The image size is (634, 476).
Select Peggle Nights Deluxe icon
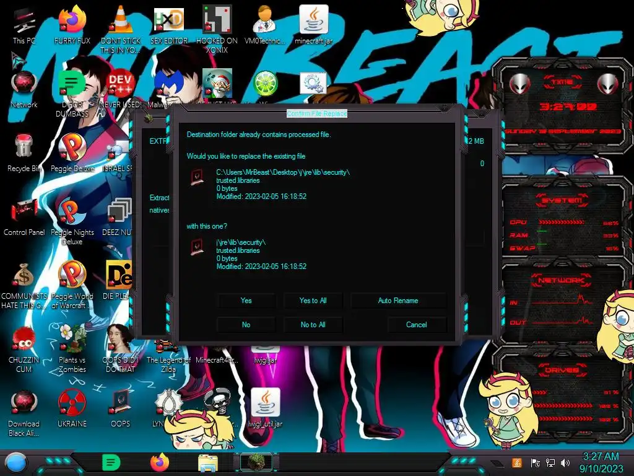point(72,222)
